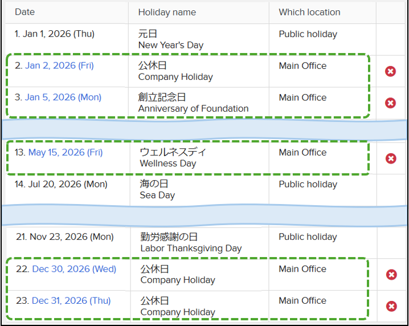Screen dimensions: 409x326
Task: Click the Date column header
Action: (25, 12)
